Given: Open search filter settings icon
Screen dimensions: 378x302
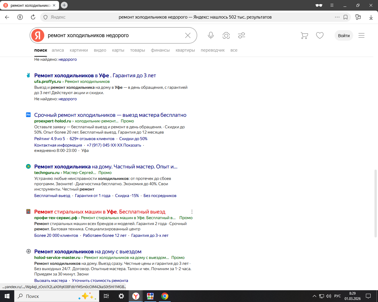Looking at the screenshot, I should tap(242, 35).
